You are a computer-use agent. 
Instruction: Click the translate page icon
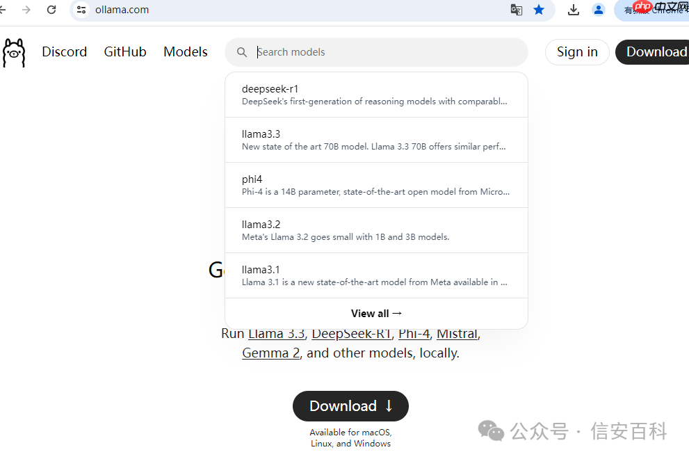[516, 10]
